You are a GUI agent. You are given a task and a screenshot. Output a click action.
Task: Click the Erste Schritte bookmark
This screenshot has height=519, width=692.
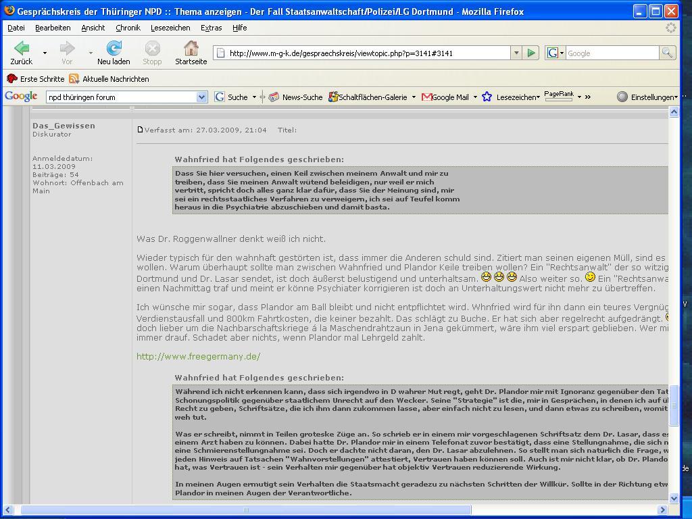[36, 79]
